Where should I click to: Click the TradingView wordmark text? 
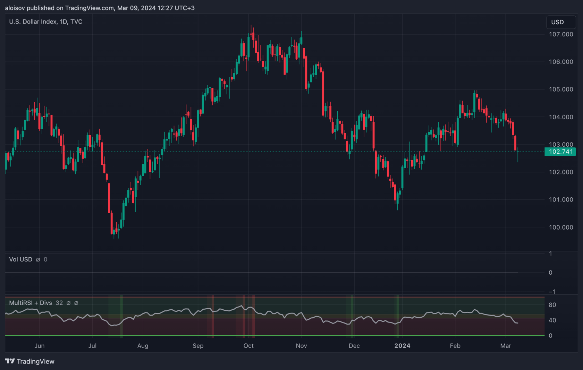35,361
